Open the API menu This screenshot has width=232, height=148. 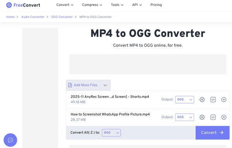click(x=137, y=5)
